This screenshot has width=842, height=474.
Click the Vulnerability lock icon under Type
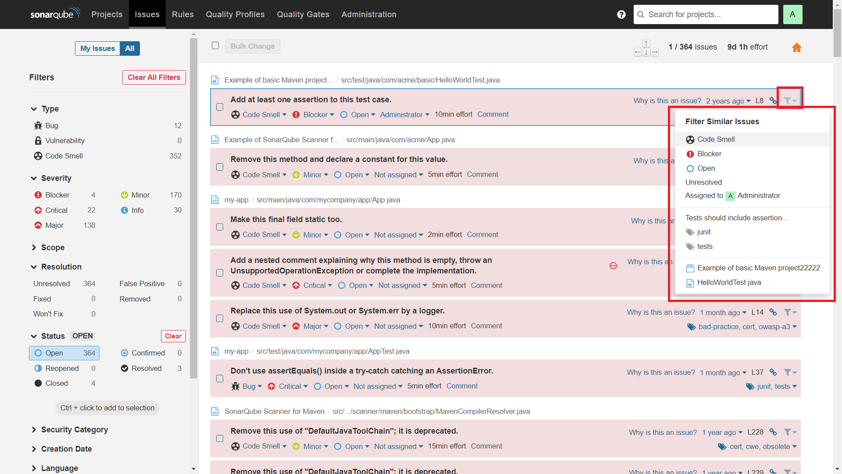(x=38, y=140)
